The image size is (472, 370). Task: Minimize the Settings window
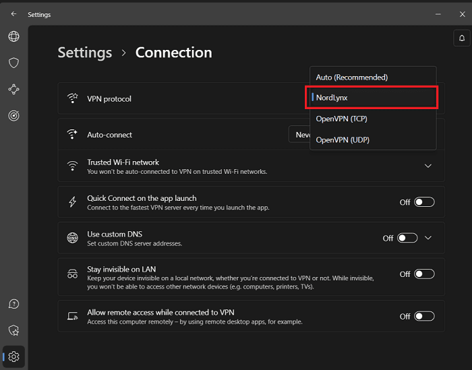pyautogui.click(x=438, y=14)
